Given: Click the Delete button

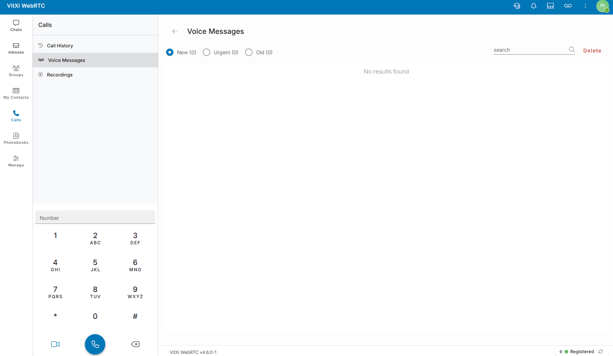Looking at the screenshot, I should click(x=592, y=50).
